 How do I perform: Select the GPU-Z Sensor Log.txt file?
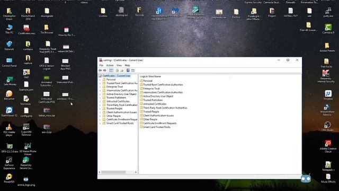tap(47, 64)
